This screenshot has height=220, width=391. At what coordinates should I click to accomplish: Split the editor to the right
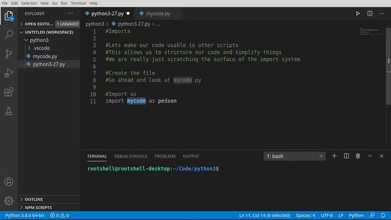pos(370,13)
